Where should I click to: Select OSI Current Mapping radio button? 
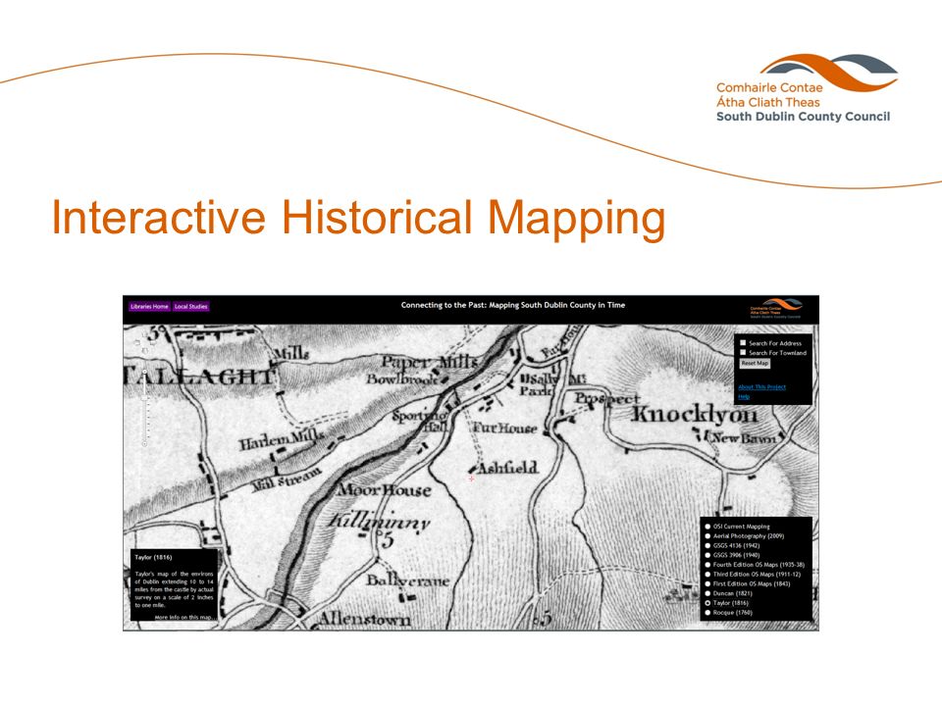coord(707,527)
